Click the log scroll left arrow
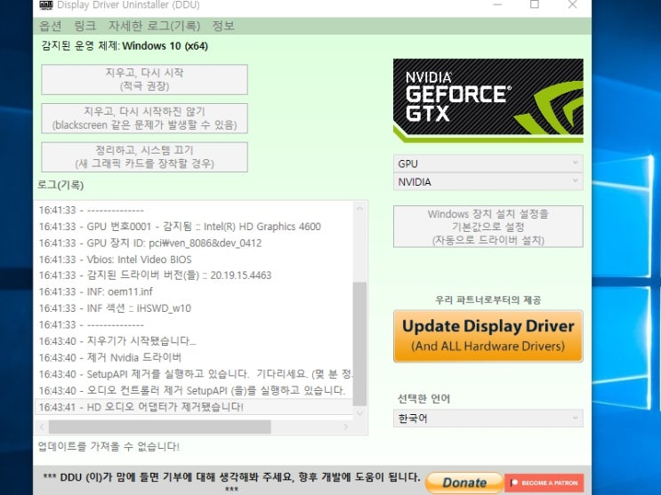661x495 pixels. coord(42,427)
